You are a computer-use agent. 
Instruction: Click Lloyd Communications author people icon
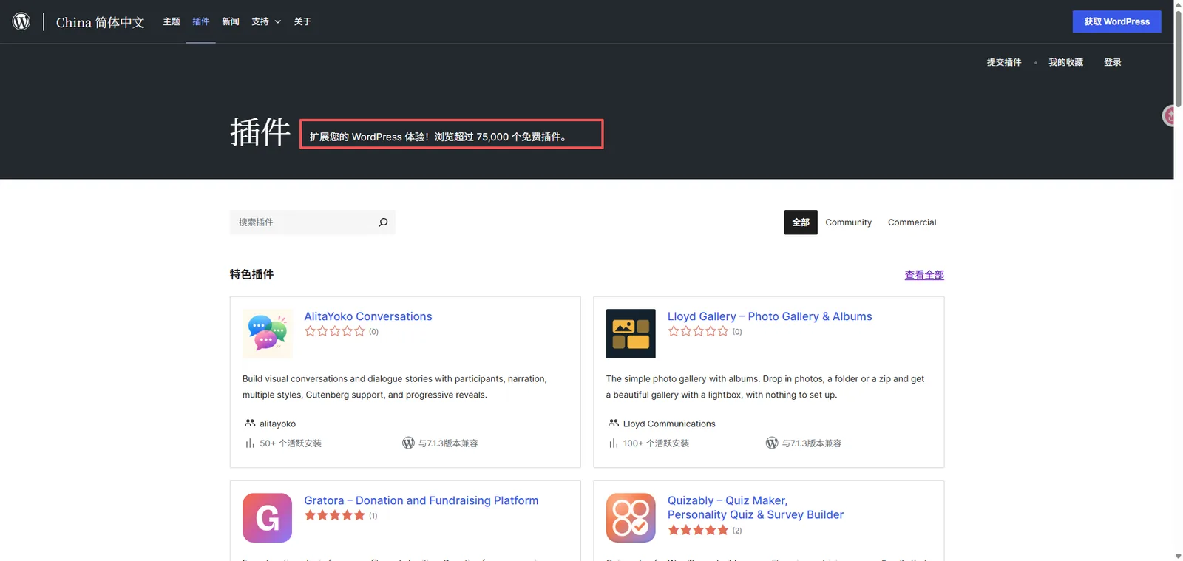click(x=614, y=423)
